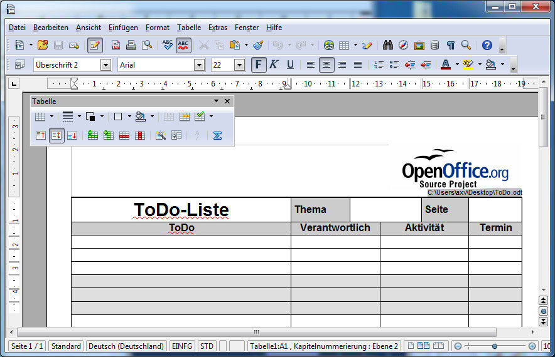Open a file with the folder icon
The image size is (555, 357).
[43, 45]
